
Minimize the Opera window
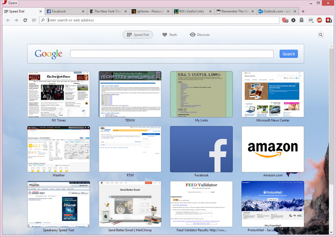click(311, 3)
